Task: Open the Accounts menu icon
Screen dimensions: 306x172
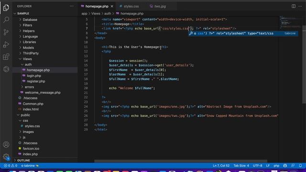Action: click(6, 144)
